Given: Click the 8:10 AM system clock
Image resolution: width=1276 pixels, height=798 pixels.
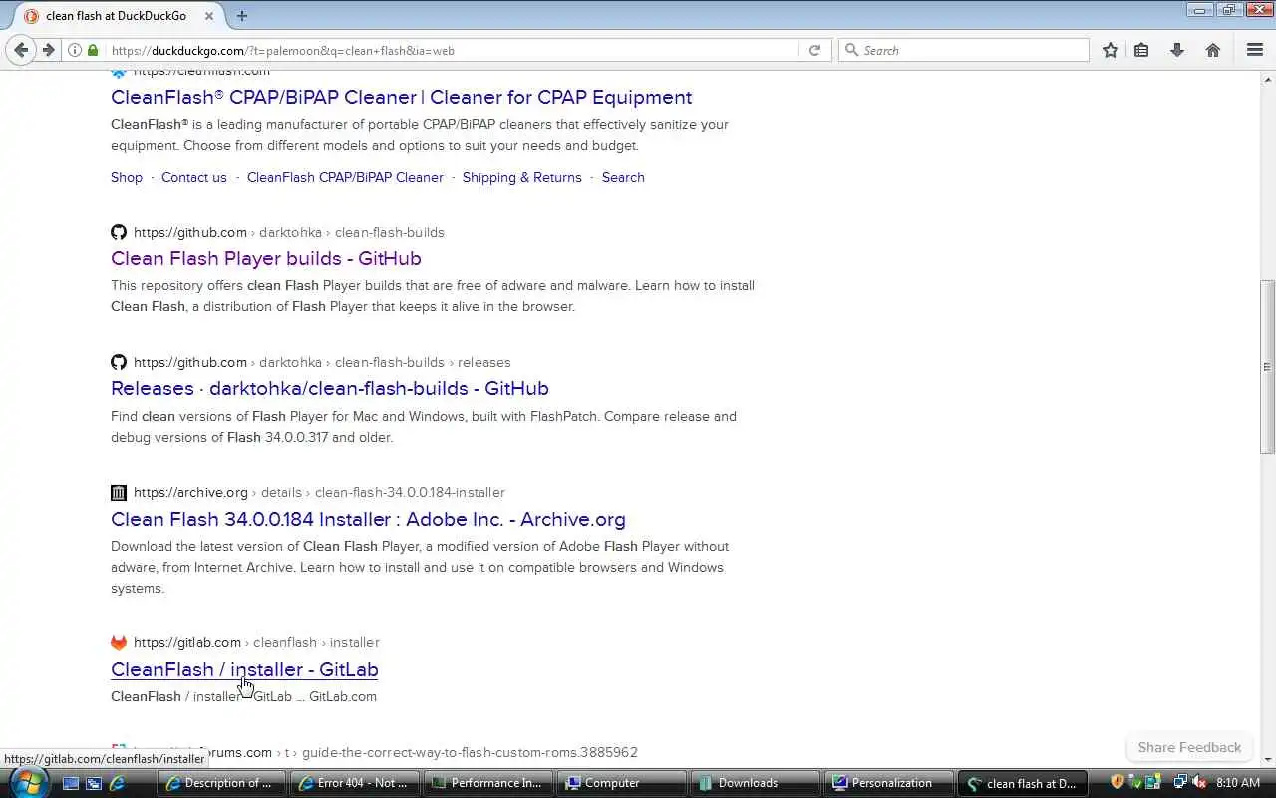Looking at the screenshot, I should click(1238, 783).
